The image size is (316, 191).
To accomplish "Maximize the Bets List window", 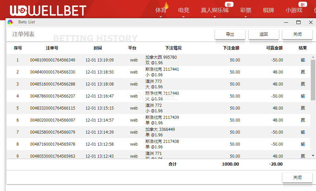I will (x=298, y=22).
